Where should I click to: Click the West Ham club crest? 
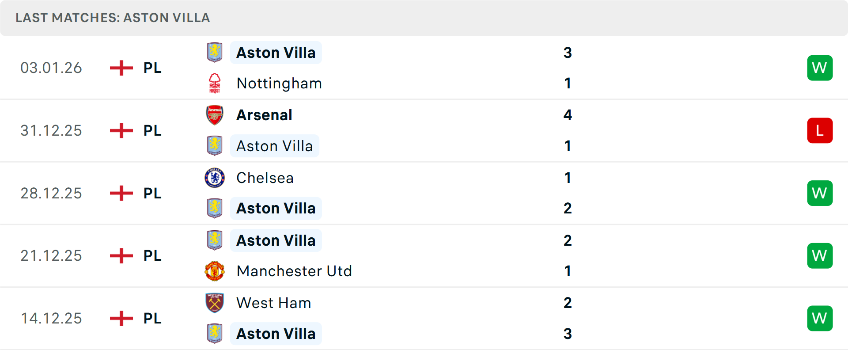tap(215, 303)
